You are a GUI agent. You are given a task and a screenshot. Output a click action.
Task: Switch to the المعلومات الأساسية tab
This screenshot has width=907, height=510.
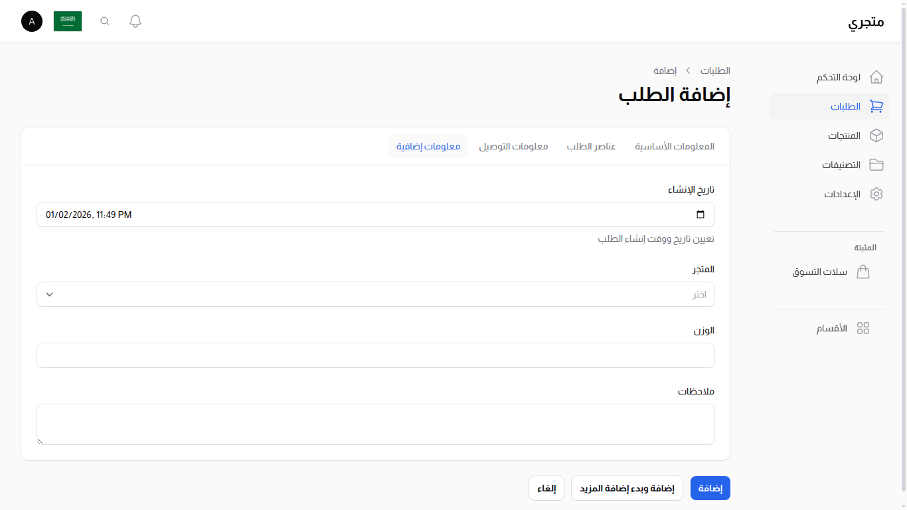pos(675,146)
